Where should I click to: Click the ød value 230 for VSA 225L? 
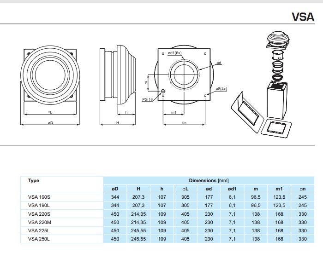click(x=209, y=230)
